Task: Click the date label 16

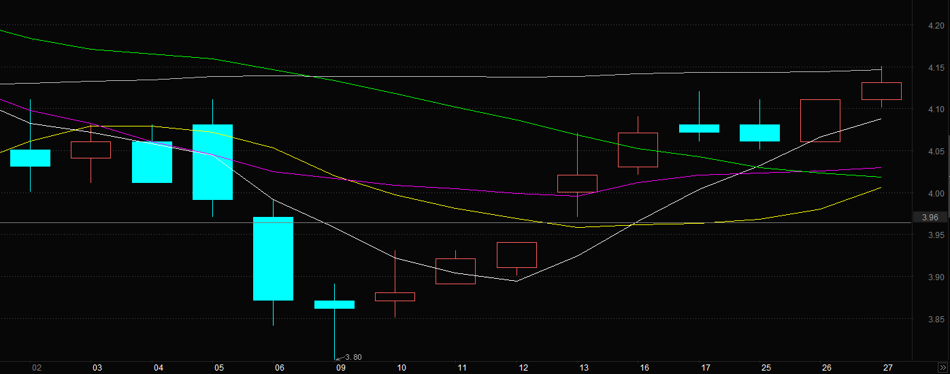Action: click(644, 368)
